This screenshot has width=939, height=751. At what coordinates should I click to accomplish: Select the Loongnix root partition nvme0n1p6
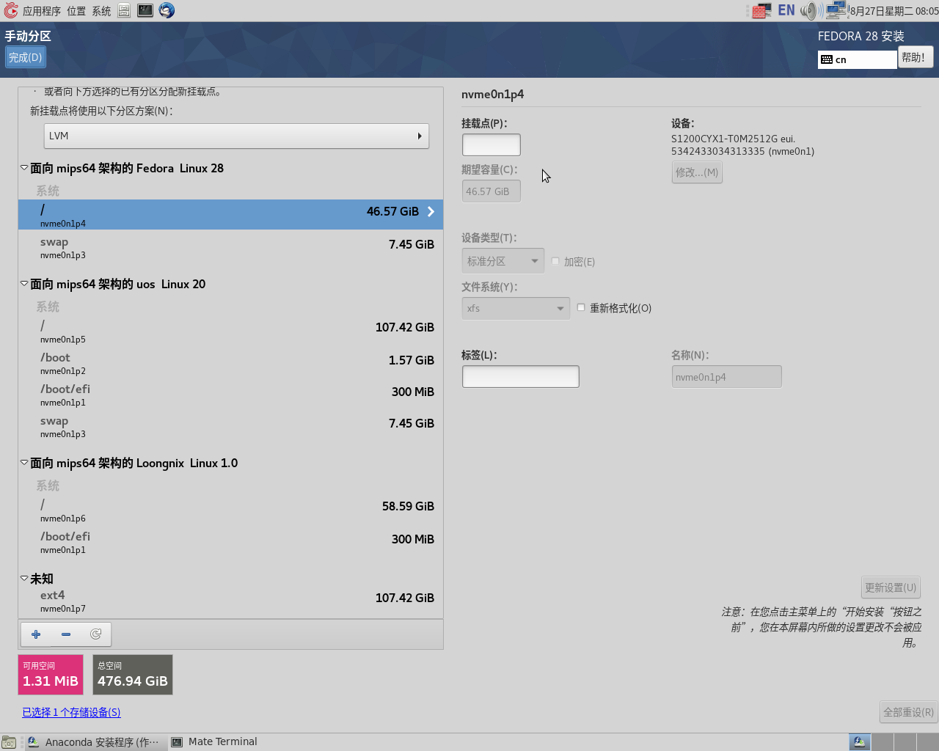click(230, 510)
